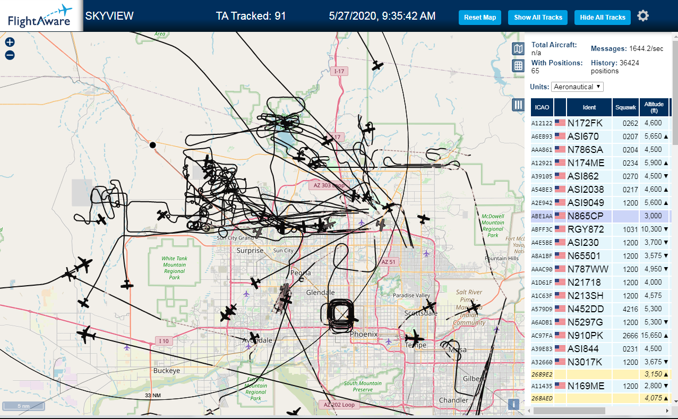
Task: Open the Units Aeronautical dropdown
Action: pos(577,87)
